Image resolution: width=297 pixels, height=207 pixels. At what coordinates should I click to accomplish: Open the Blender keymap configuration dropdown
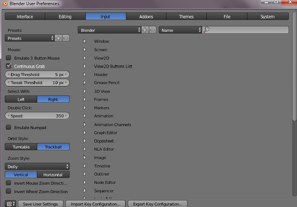(110, 30)
